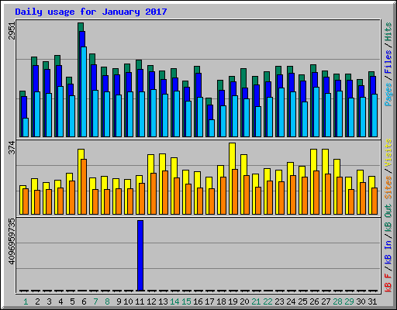Click day 14 on the x-axis
Screen dimensions: 397x310
(x=174, y=301)
